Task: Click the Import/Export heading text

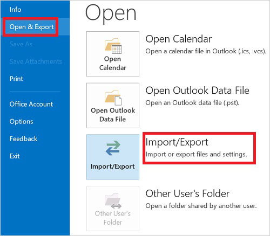Action: pos(177,142)
